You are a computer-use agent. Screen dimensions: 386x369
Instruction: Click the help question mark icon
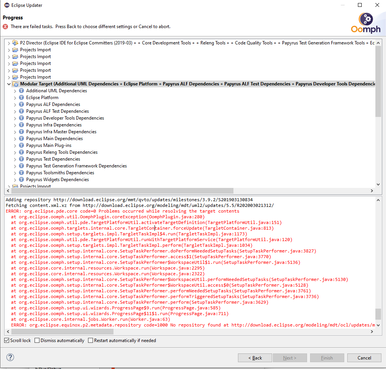click(10, 358)
